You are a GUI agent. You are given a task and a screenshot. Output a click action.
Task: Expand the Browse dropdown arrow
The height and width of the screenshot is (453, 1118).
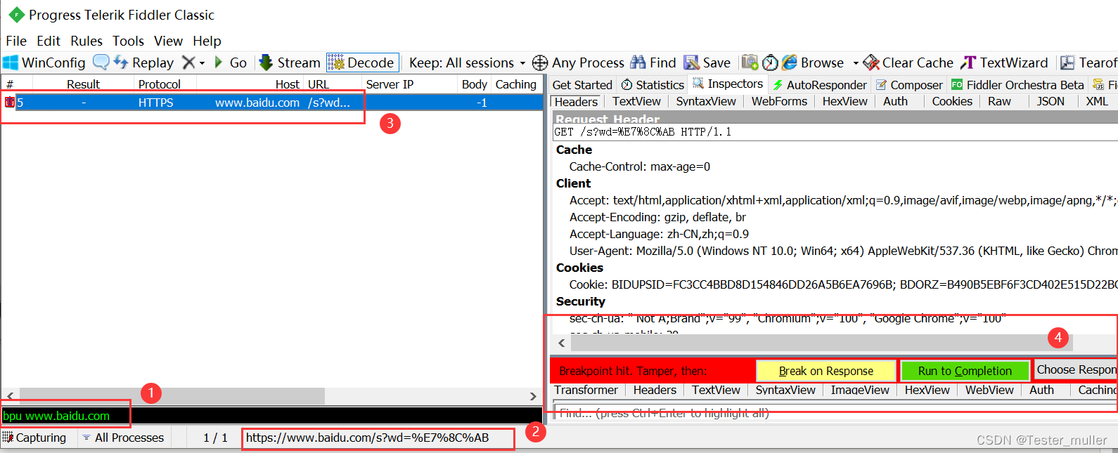[x=856, y=63]
